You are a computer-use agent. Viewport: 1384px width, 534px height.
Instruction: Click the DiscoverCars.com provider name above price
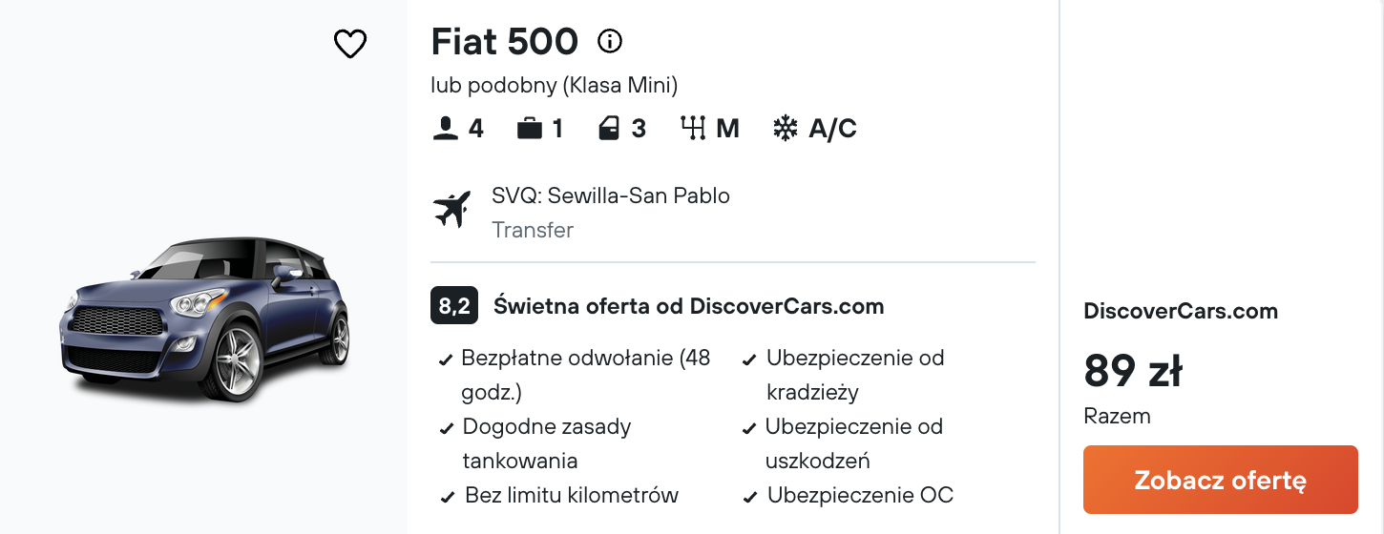pyautogui.click(x=1181, y=311)
